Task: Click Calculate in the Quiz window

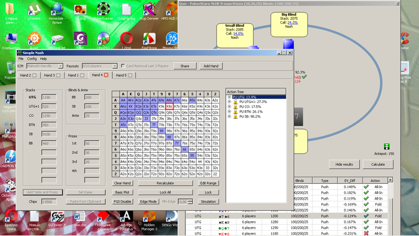Action: (x=378, y=164)
